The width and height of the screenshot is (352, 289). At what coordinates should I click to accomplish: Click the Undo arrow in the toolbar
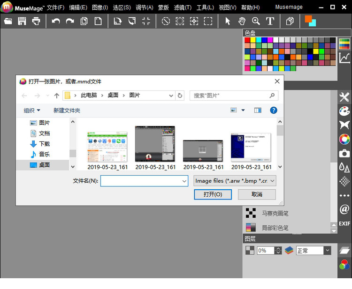[56, 21]
